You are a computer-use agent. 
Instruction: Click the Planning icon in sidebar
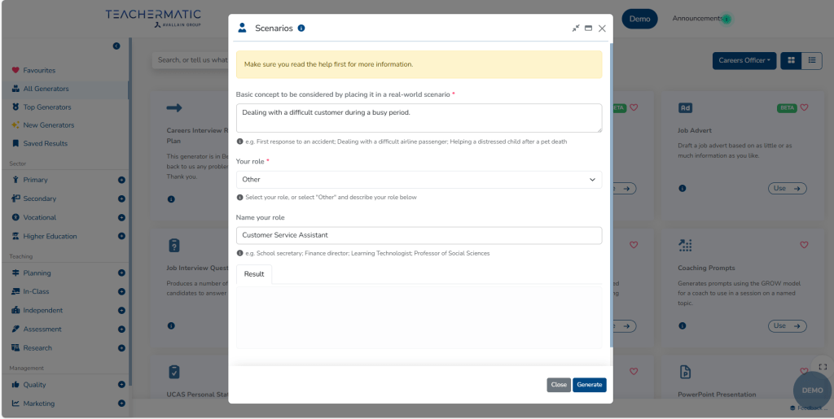(15, 273)
